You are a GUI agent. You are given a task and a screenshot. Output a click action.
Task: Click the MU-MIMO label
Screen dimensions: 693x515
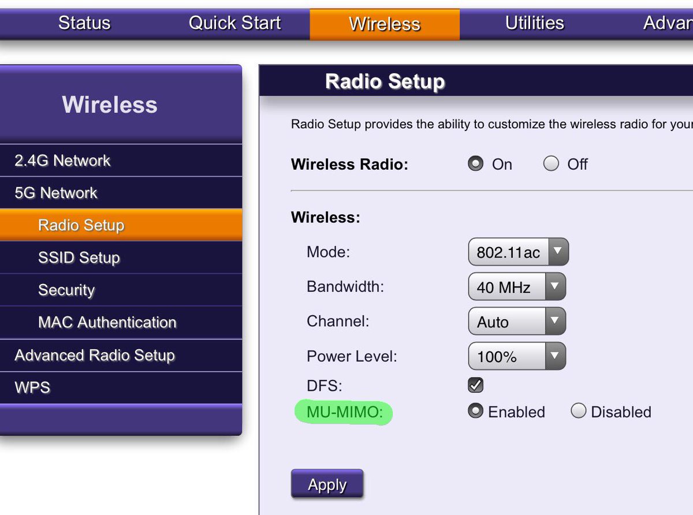pyautogui.click(x=345, y=412)
